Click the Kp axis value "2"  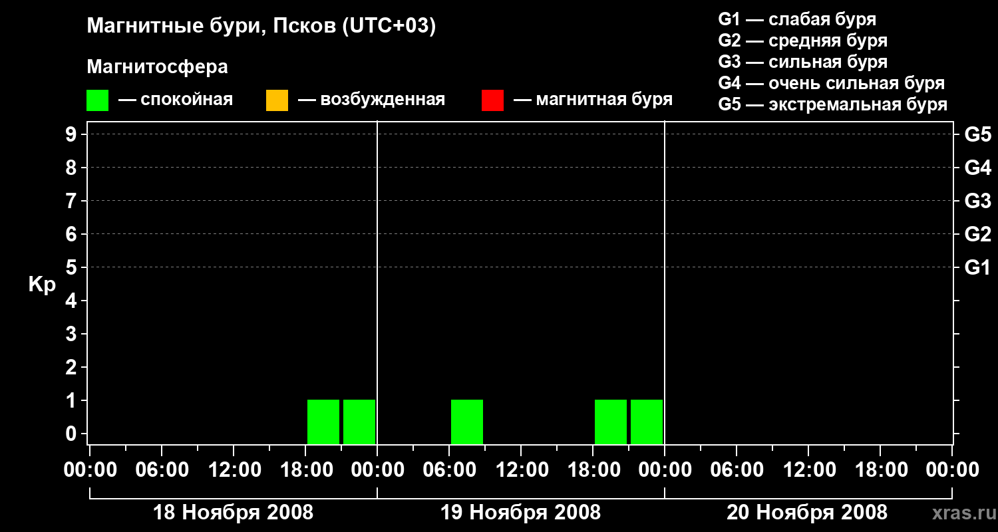pos(73,367)
